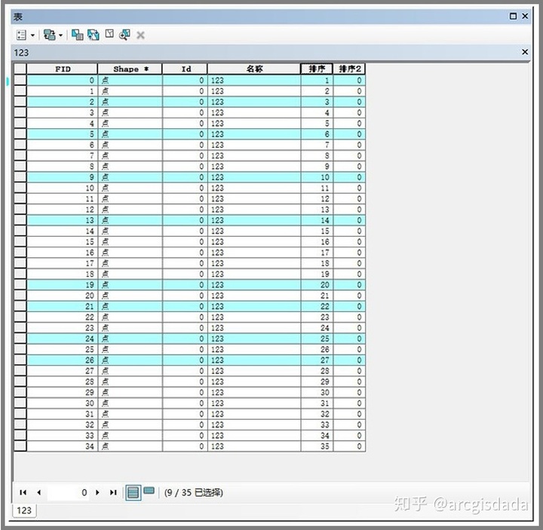543x530 pixels.
Task: Click 排序 cell with value 1
Action: 317,81
